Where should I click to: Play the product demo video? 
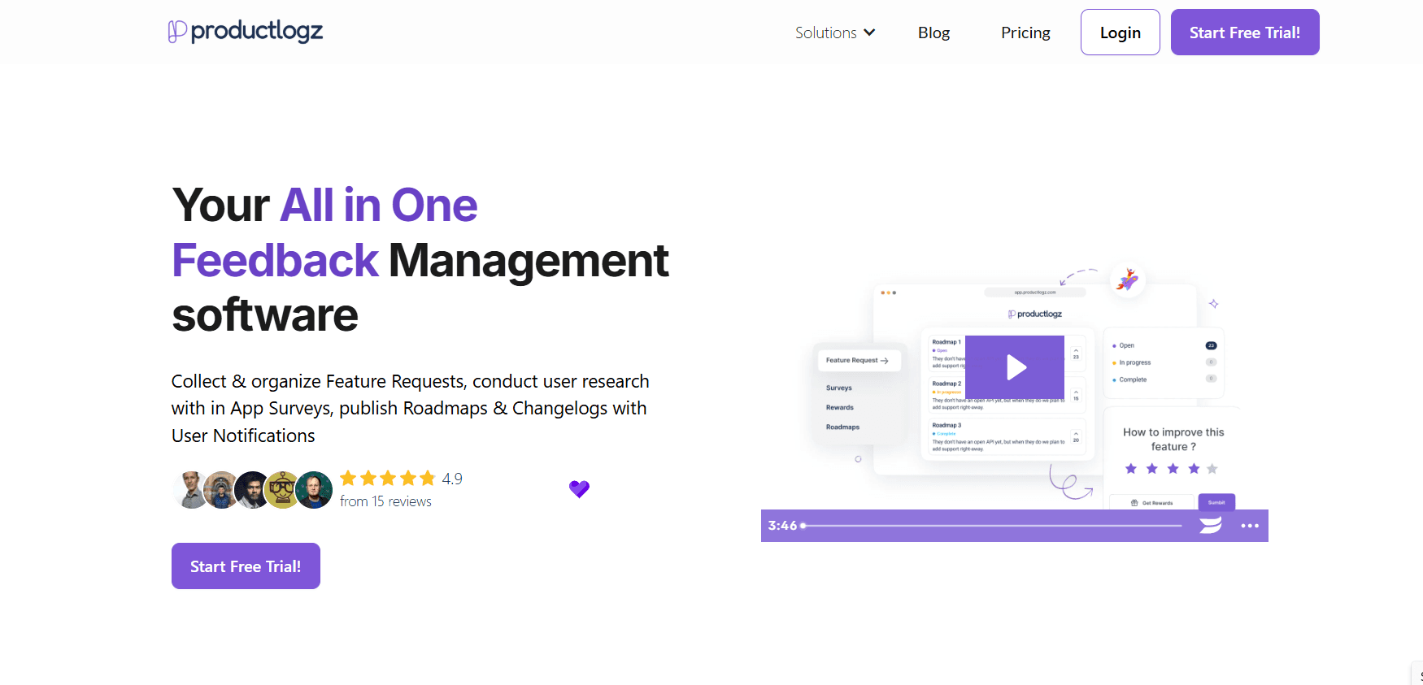point(1015,367)
